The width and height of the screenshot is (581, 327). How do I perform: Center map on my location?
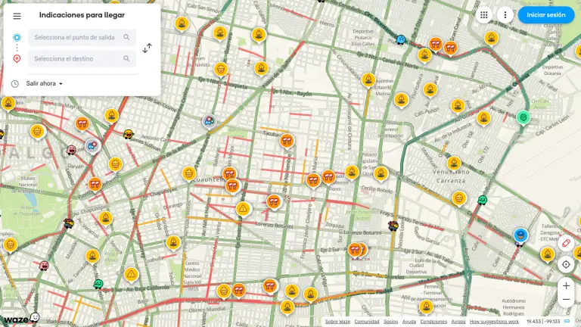[x=565, y=265]
